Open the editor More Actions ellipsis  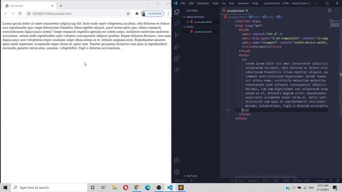tap(337, 11)
